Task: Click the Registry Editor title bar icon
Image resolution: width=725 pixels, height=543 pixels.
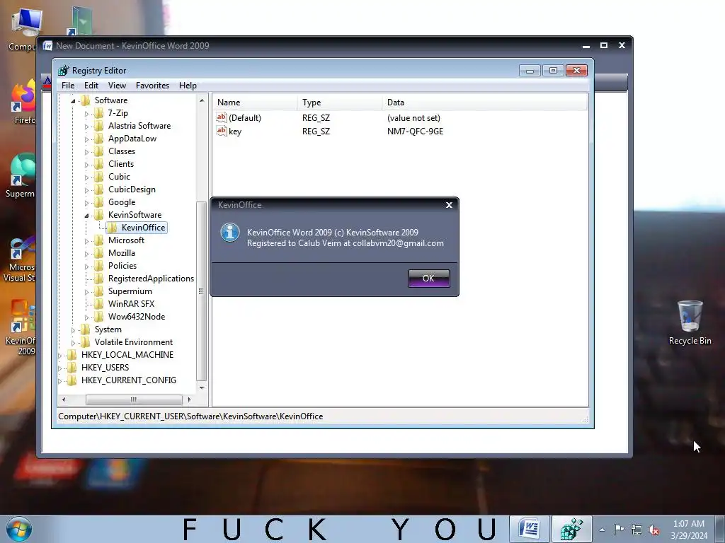Action: [x=63, y=70]
